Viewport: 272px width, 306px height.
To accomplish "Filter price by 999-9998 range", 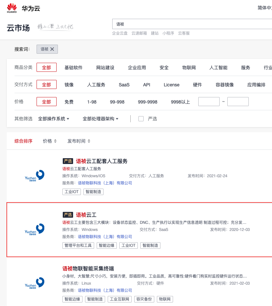I will coord(148,102).
